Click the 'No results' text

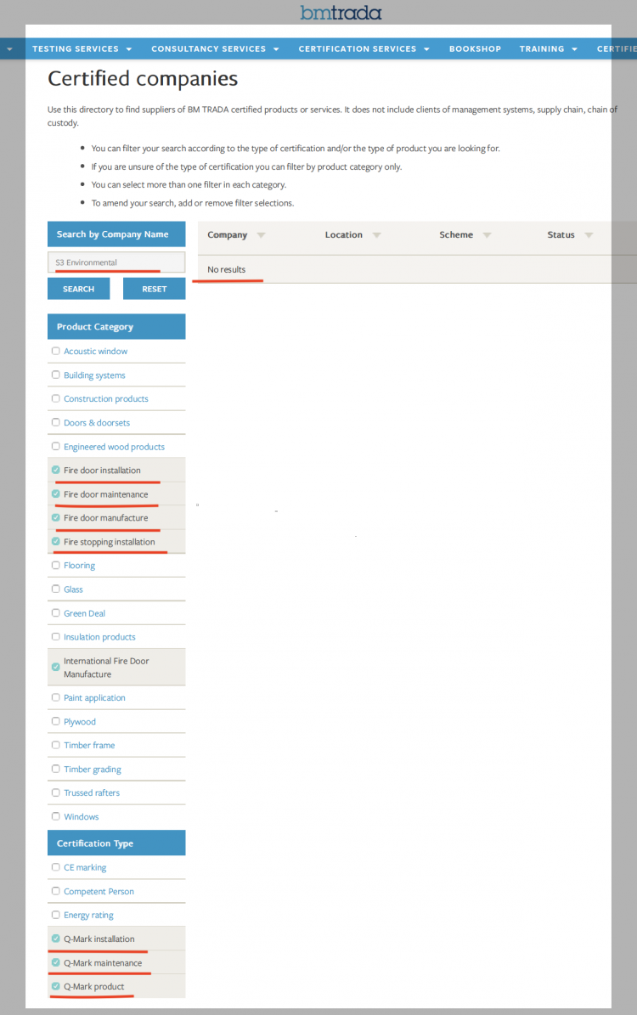click(227, 269)
